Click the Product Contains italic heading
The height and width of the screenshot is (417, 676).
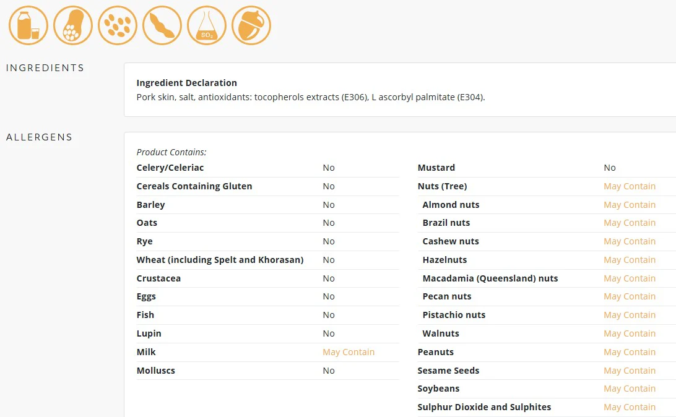[x=171, y=152]
